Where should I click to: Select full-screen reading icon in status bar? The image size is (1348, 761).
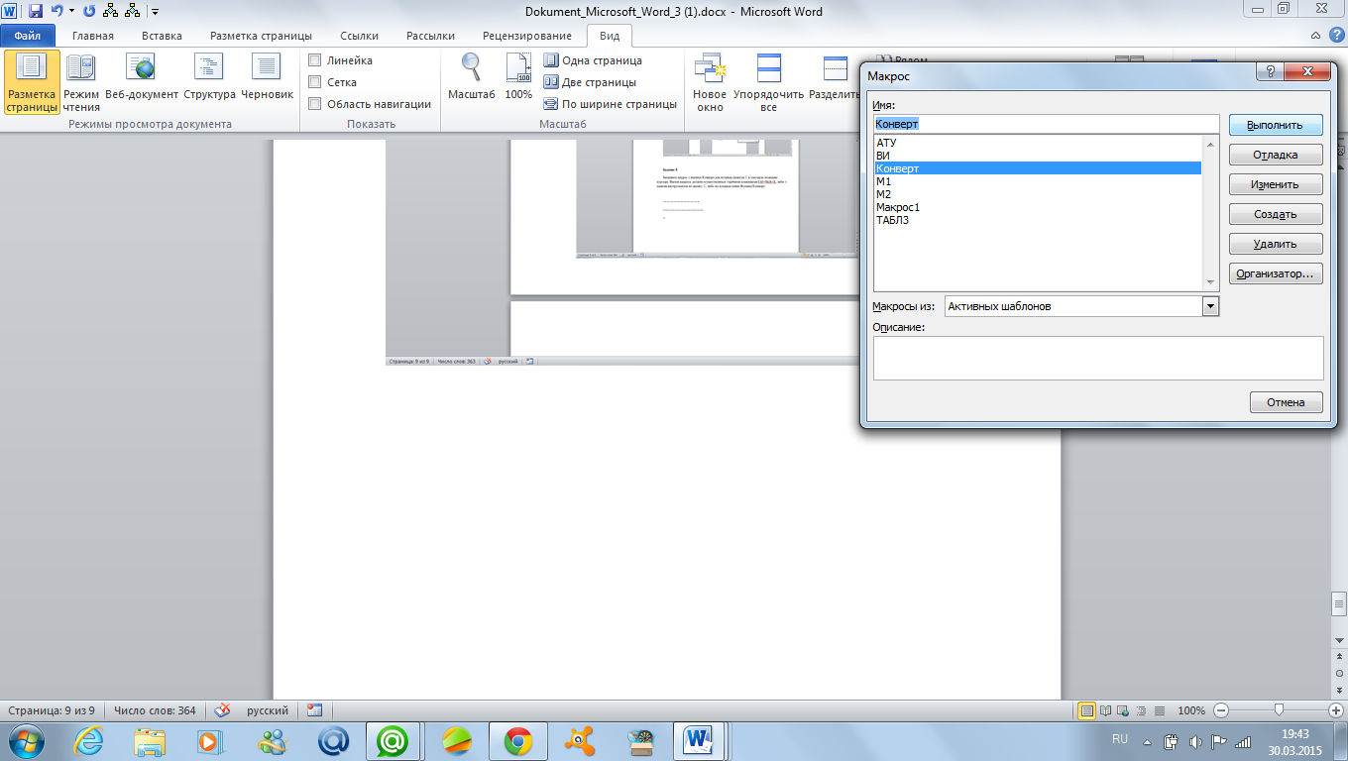pyautogui.click(x=1105, y=710)
